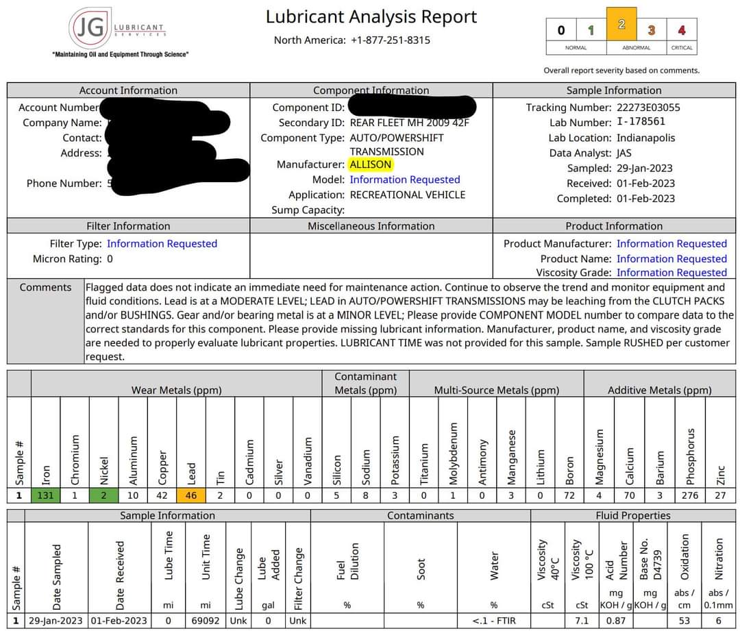Screen dimensions: 740x631
Task: Click the Model 'Information Requested' link
Action: click(404, 180)
